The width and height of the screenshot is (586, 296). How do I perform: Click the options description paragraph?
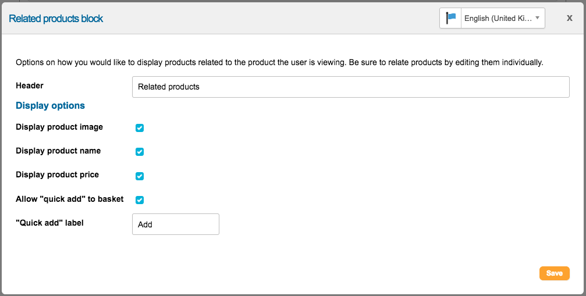tap(279, 62)
